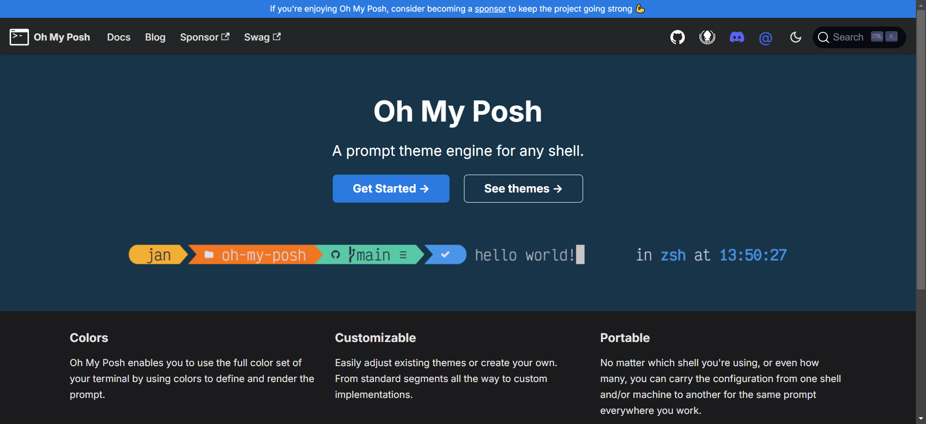Open the Sponsor external link in navbar
The width and height of the screenshot is (926, 424).
pyautogui.click(x=204, y=37)
